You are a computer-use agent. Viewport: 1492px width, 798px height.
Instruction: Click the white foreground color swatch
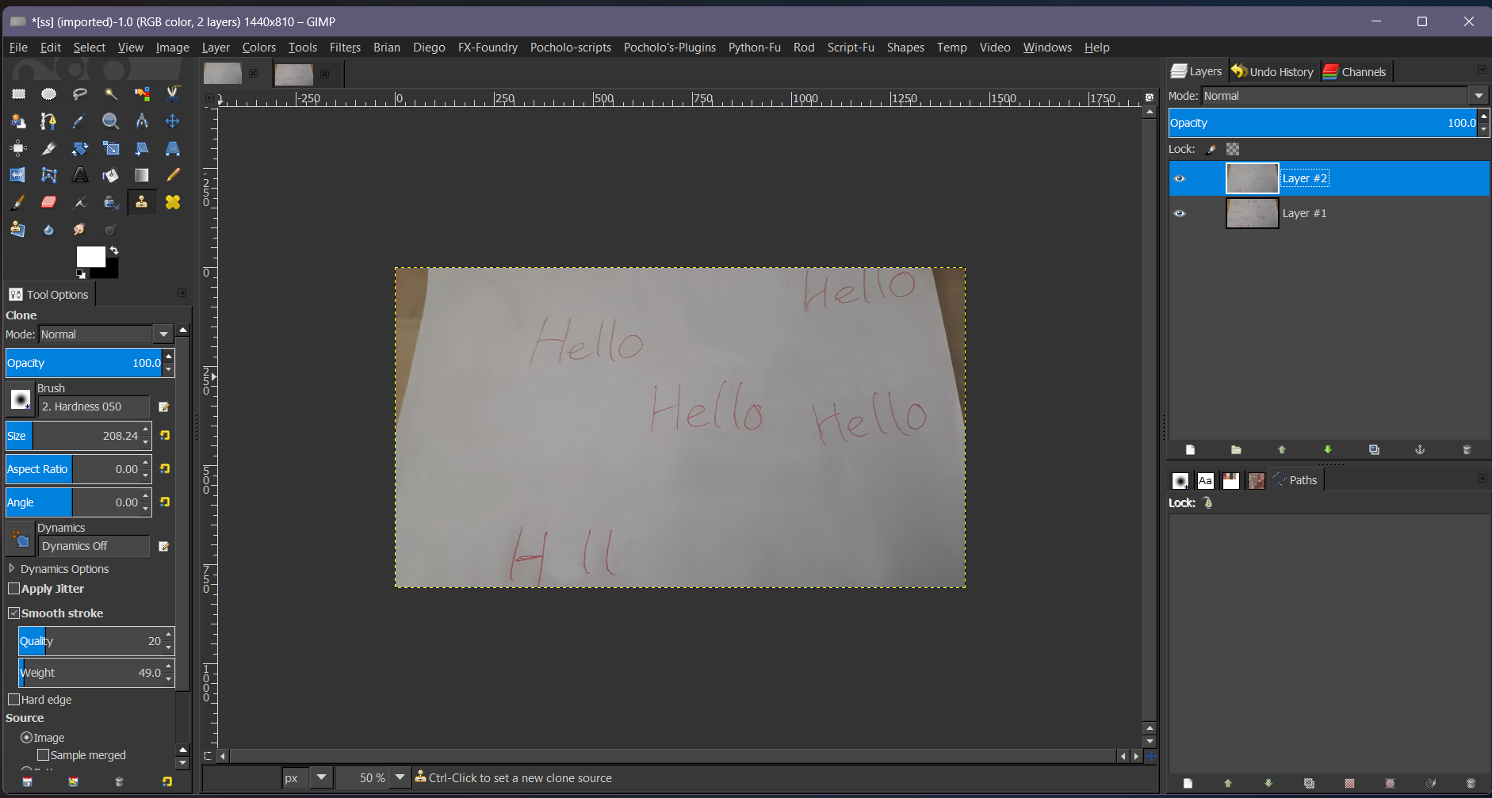pos(90,257)
